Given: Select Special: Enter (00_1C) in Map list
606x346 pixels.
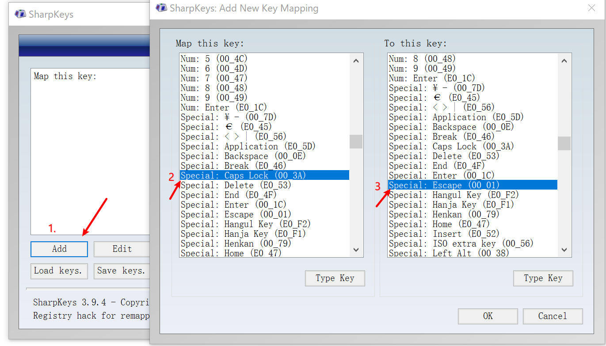Looking at the screenshot, I should click(264, 205).
